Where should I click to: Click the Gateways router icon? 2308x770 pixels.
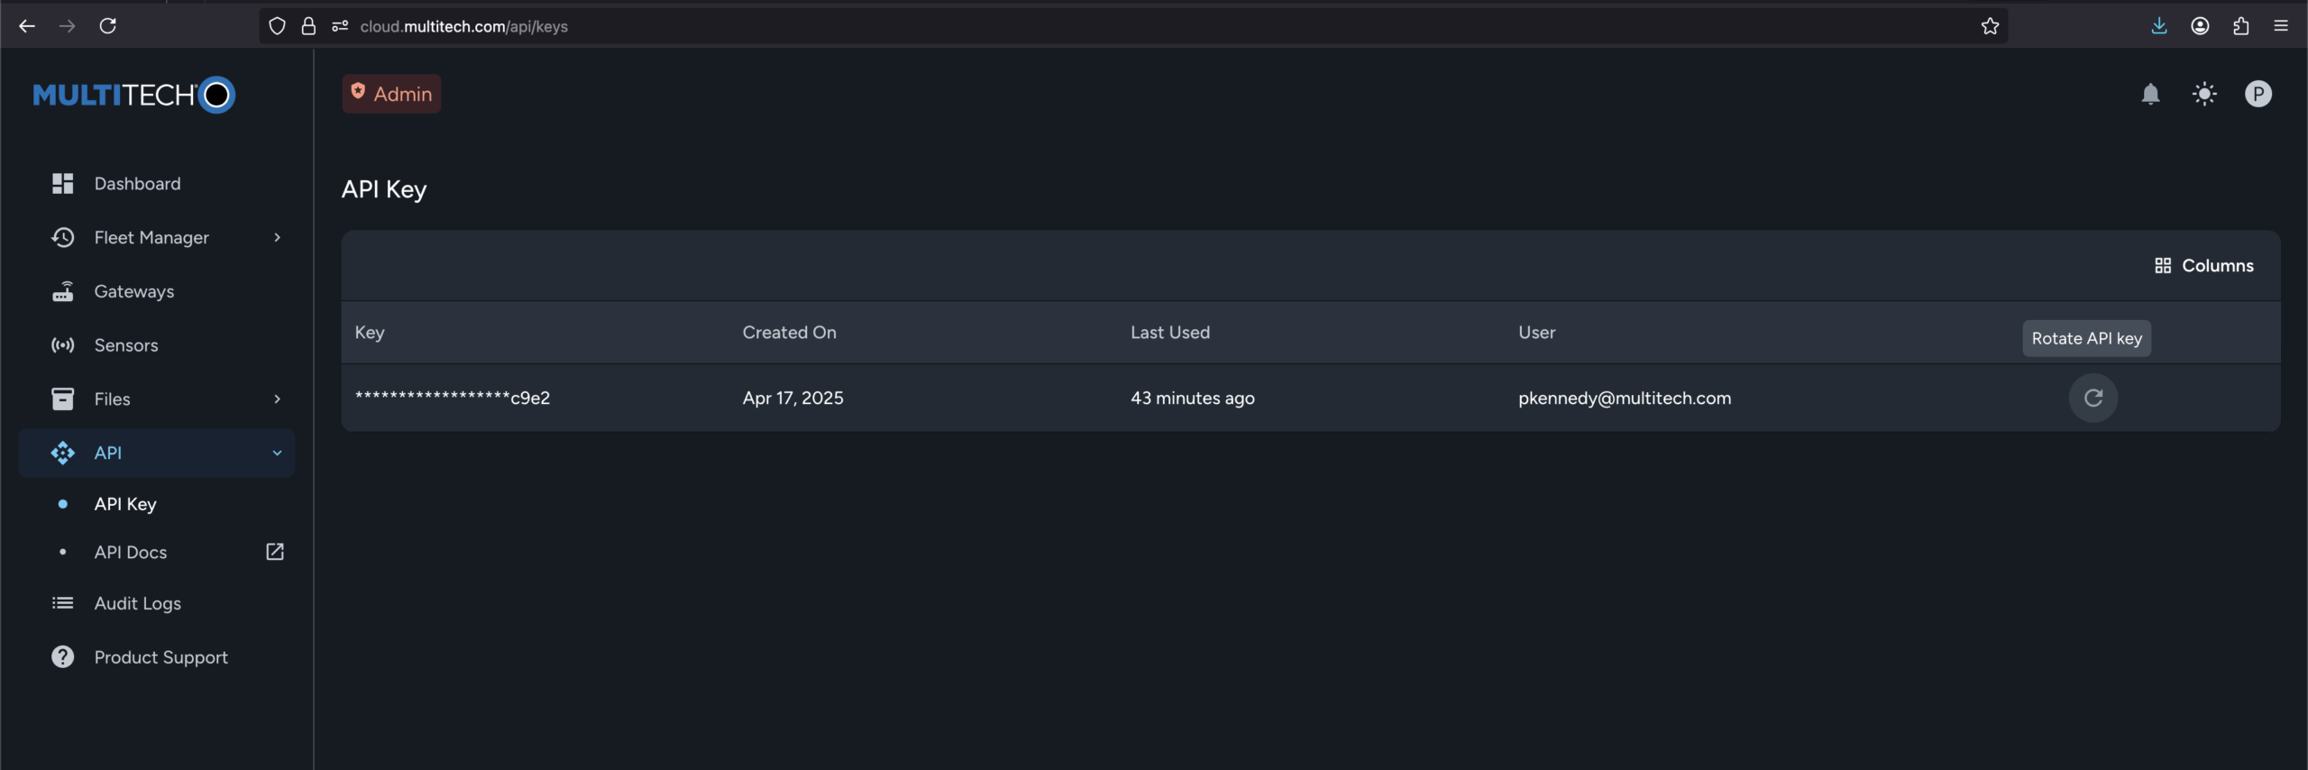(62, 291)
